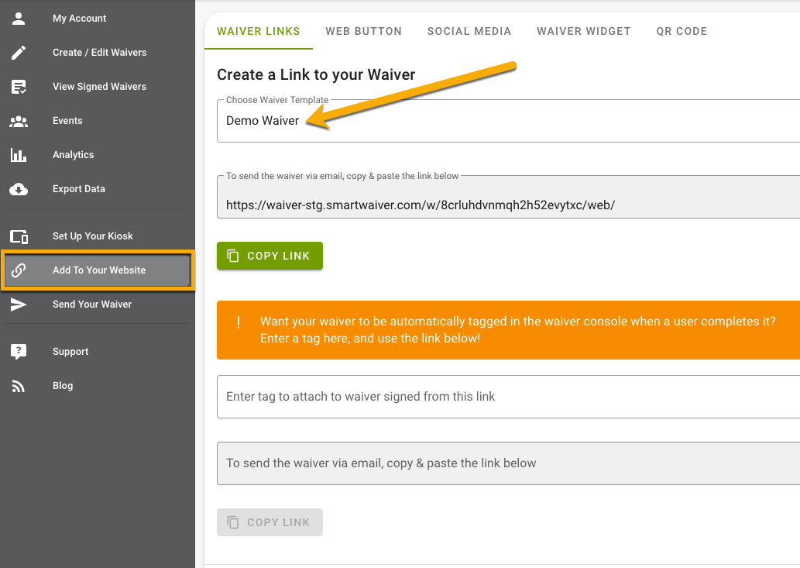Open the Waiver Widget tab

pyautogui.click(x=584, y=31)
